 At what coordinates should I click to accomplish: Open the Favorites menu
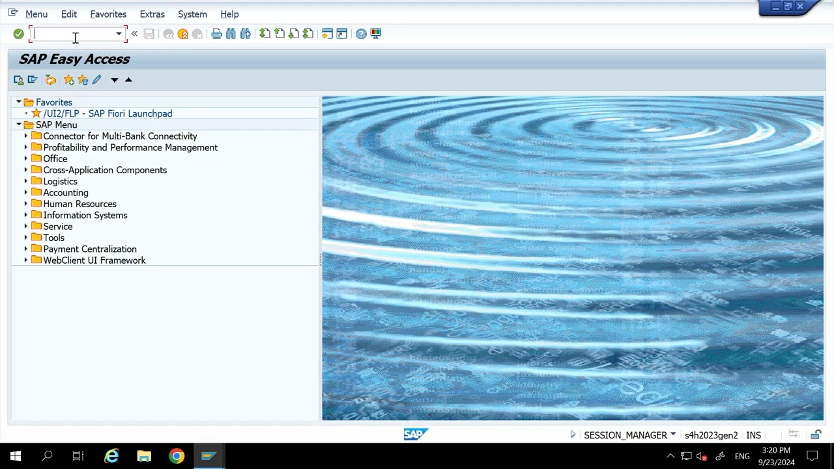pos(108,14)
